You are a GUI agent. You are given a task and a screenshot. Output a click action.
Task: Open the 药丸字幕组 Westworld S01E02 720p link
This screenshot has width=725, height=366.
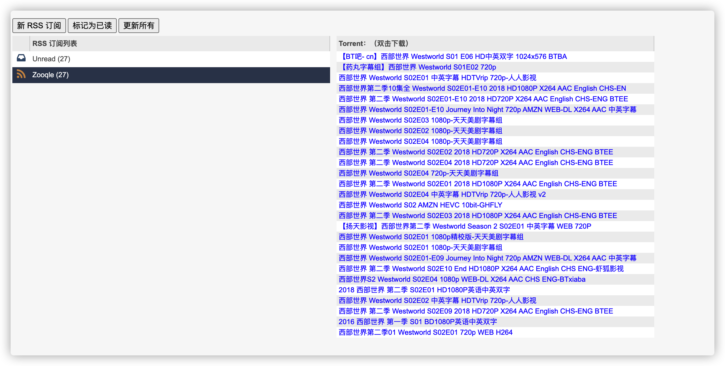[418, 67]
